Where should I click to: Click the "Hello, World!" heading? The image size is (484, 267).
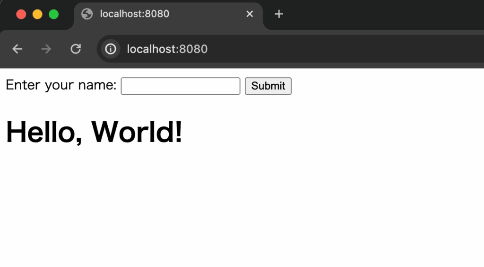(94, 132)
